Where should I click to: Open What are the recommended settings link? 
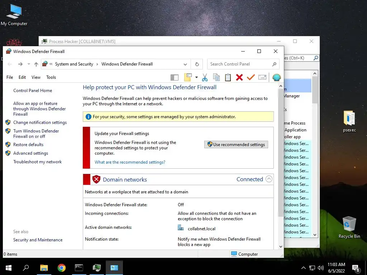tap(130, 162)
